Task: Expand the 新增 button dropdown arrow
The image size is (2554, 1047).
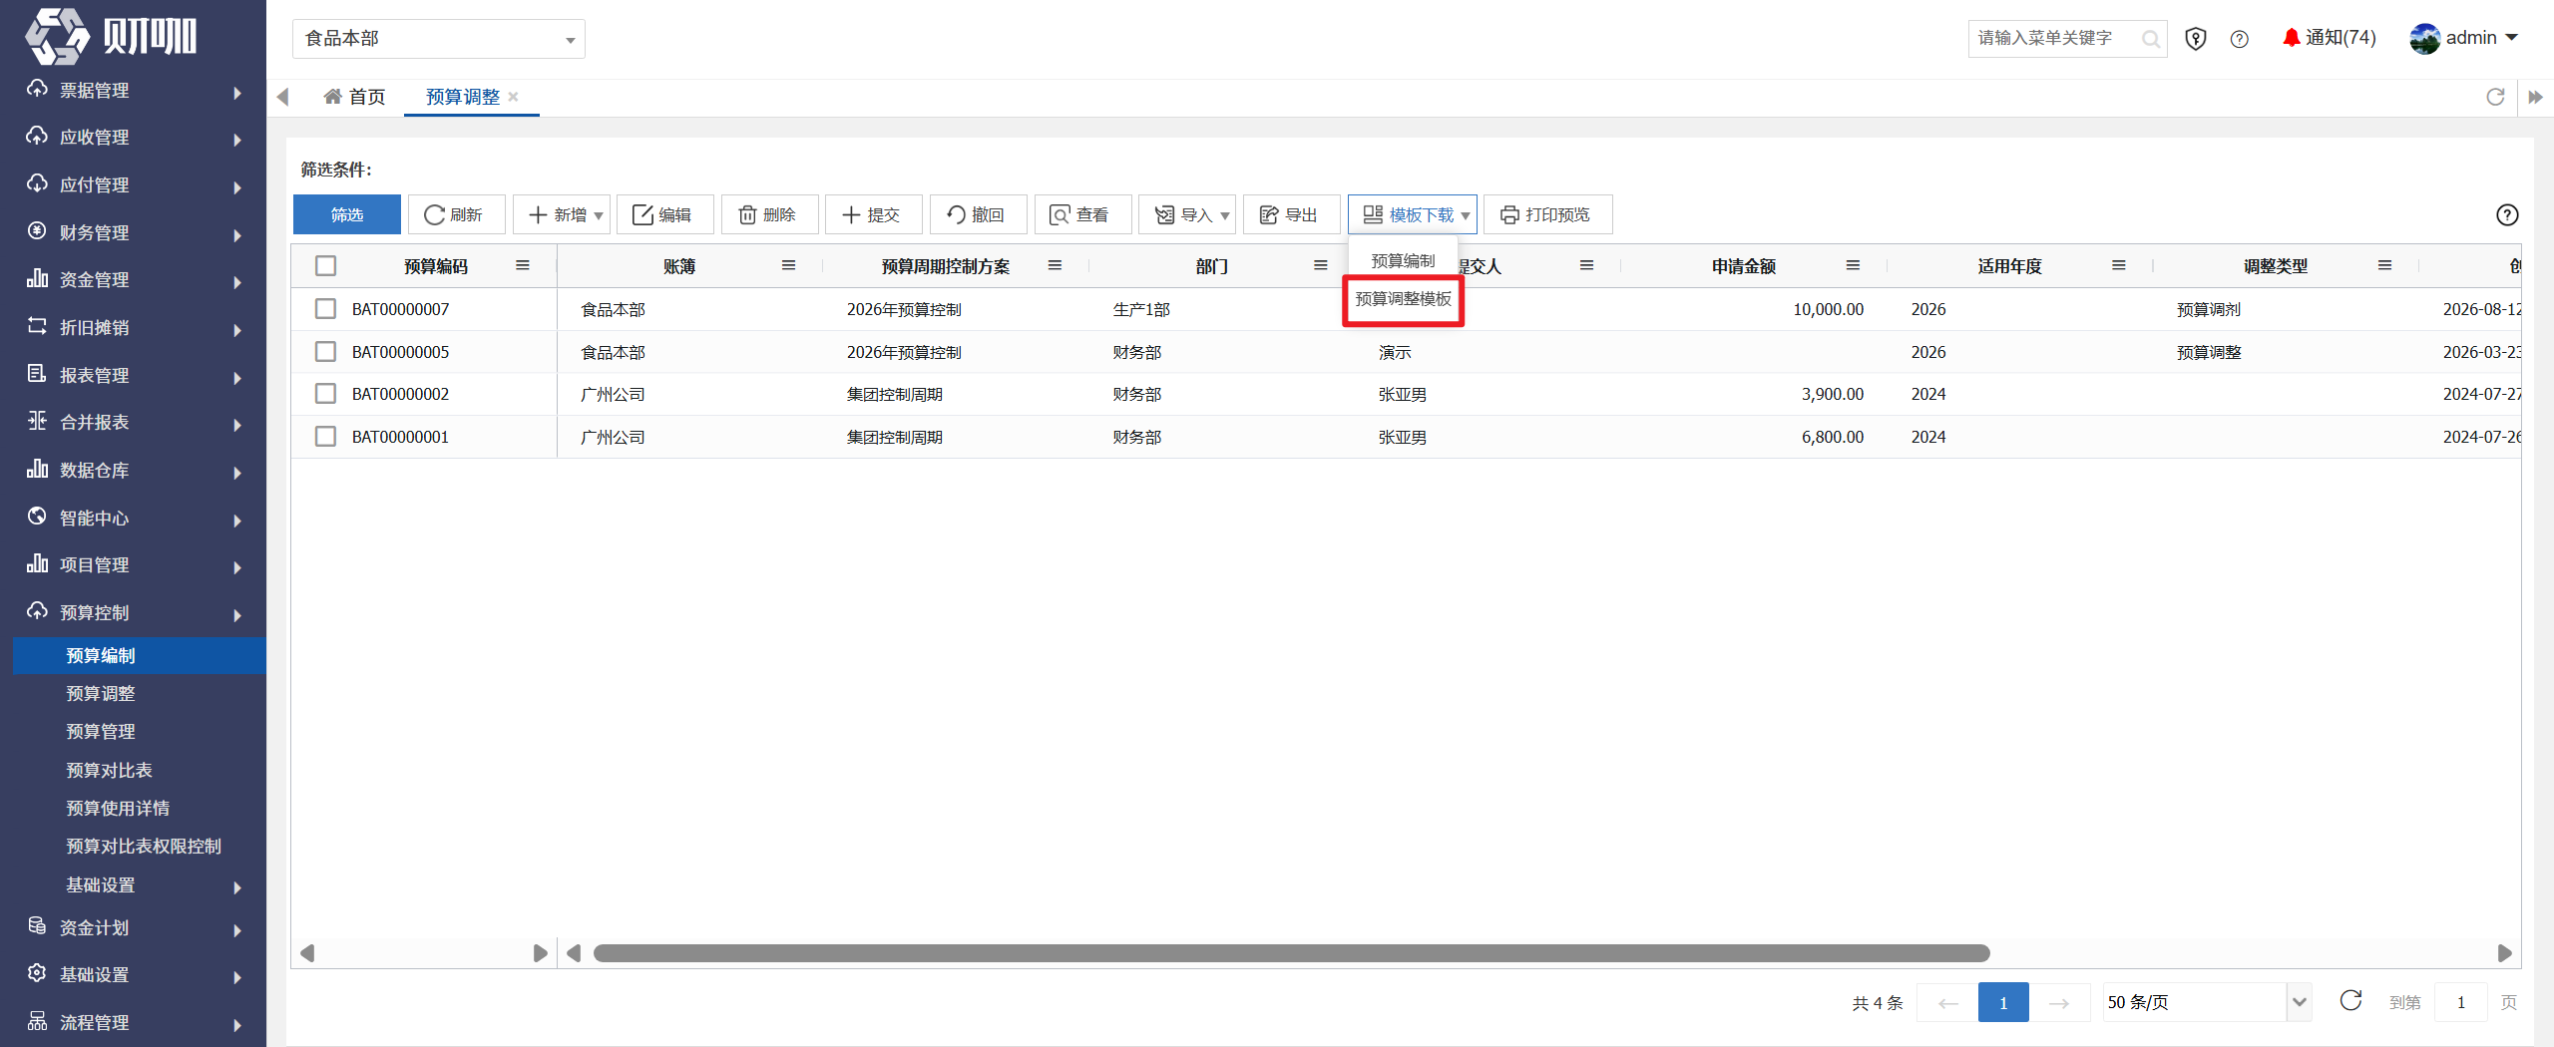Action: point(599,215)
